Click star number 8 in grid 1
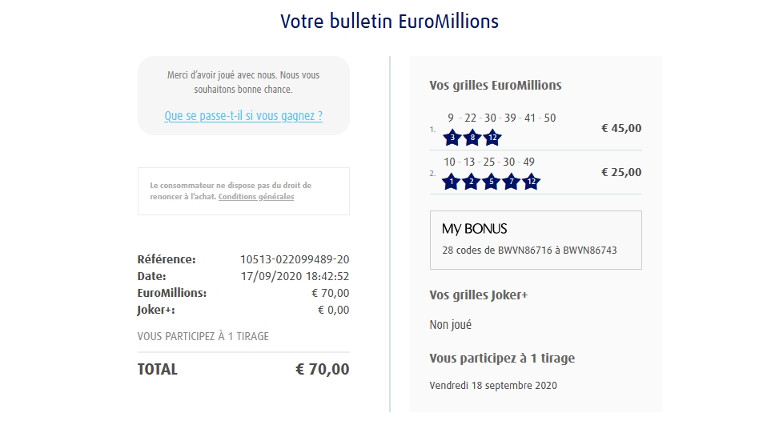The width and height of the screenshot is (779, 433). tap(472, 138)
